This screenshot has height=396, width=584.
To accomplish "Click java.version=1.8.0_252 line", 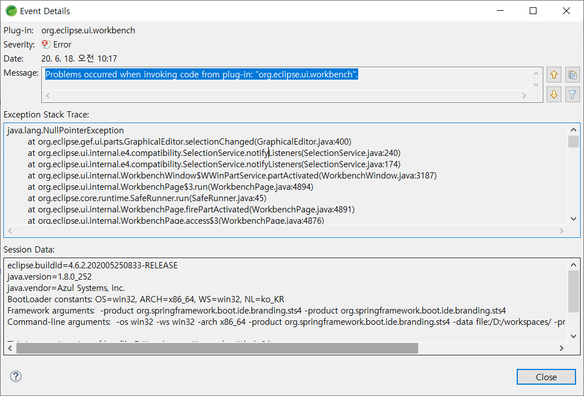I will click(x=50, y=277).
